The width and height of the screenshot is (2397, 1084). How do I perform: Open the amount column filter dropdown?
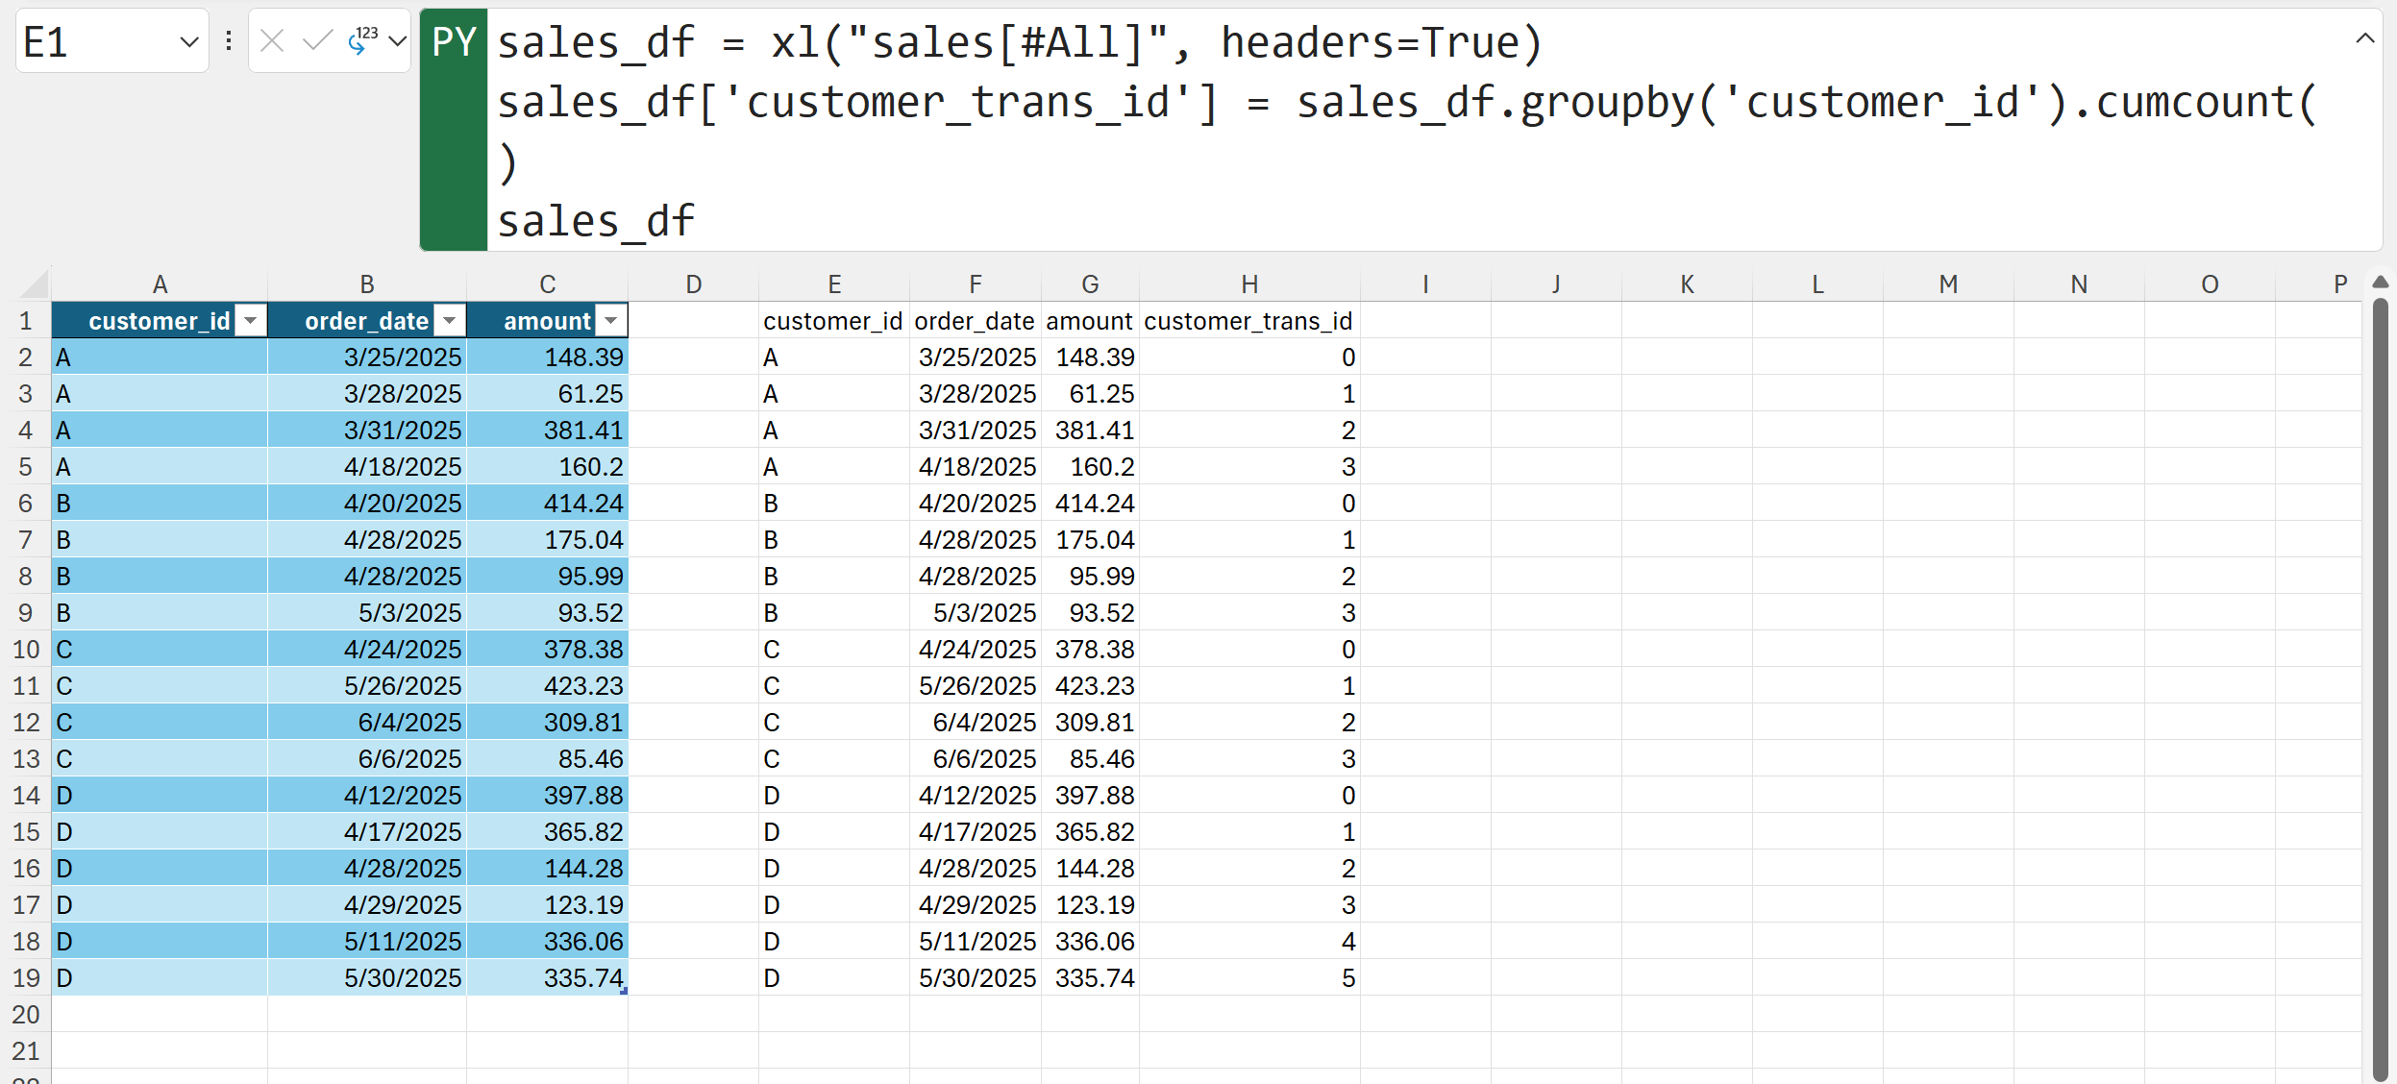pos(611,321)
